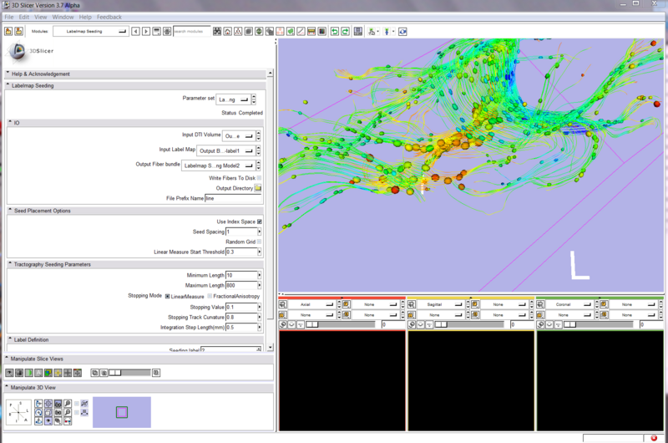668x443 pixels.
Task: Open the Modules dropdown showing Labelmap Seeding
Action: [90, 31]
